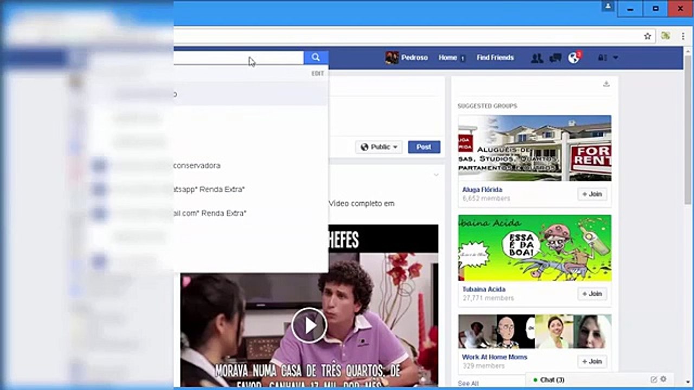Image resolution: width=694 pixels, height=390 pixels.
Task: Click the Work At Home Moms cover image
Action: click(x=535, y=331)
